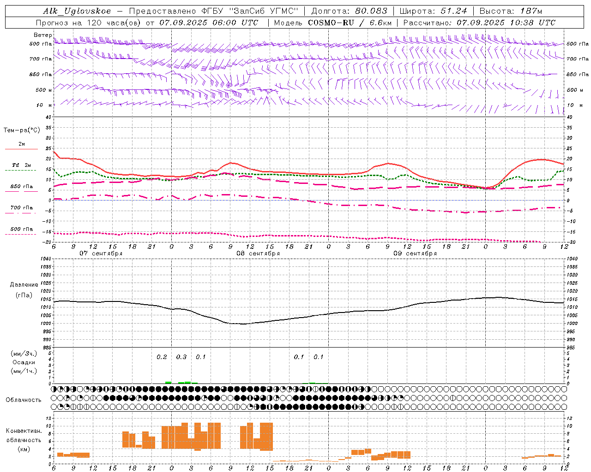The image size is (591, 472).
Task: Select forecast start '07.09.2025 06:00 UTC' text
Action: coord(209,23)
